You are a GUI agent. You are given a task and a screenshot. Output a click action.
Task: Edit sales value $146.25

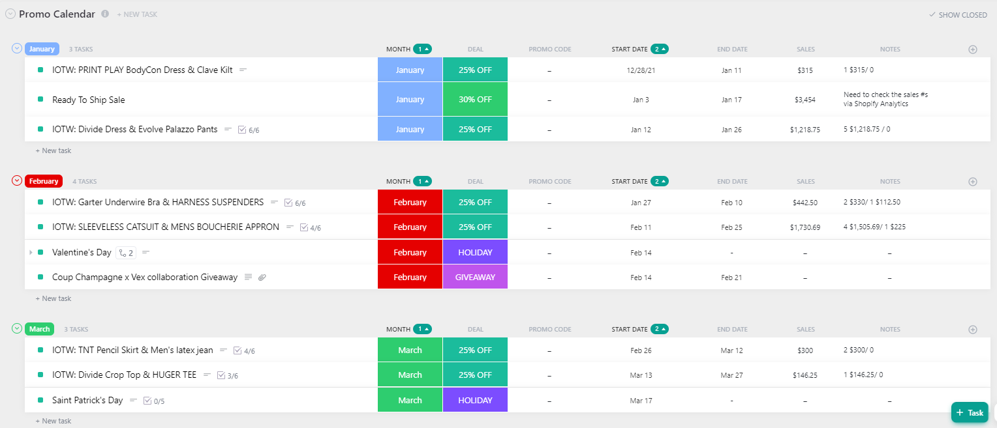click(805, 375)
